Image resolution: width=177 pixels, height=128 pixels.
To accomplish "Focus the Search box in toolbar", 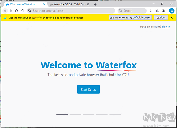I will point(132,11).
